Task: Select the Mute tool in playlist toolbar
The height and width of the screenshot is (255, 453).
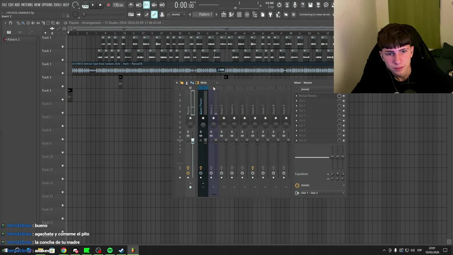Action: 33,23
